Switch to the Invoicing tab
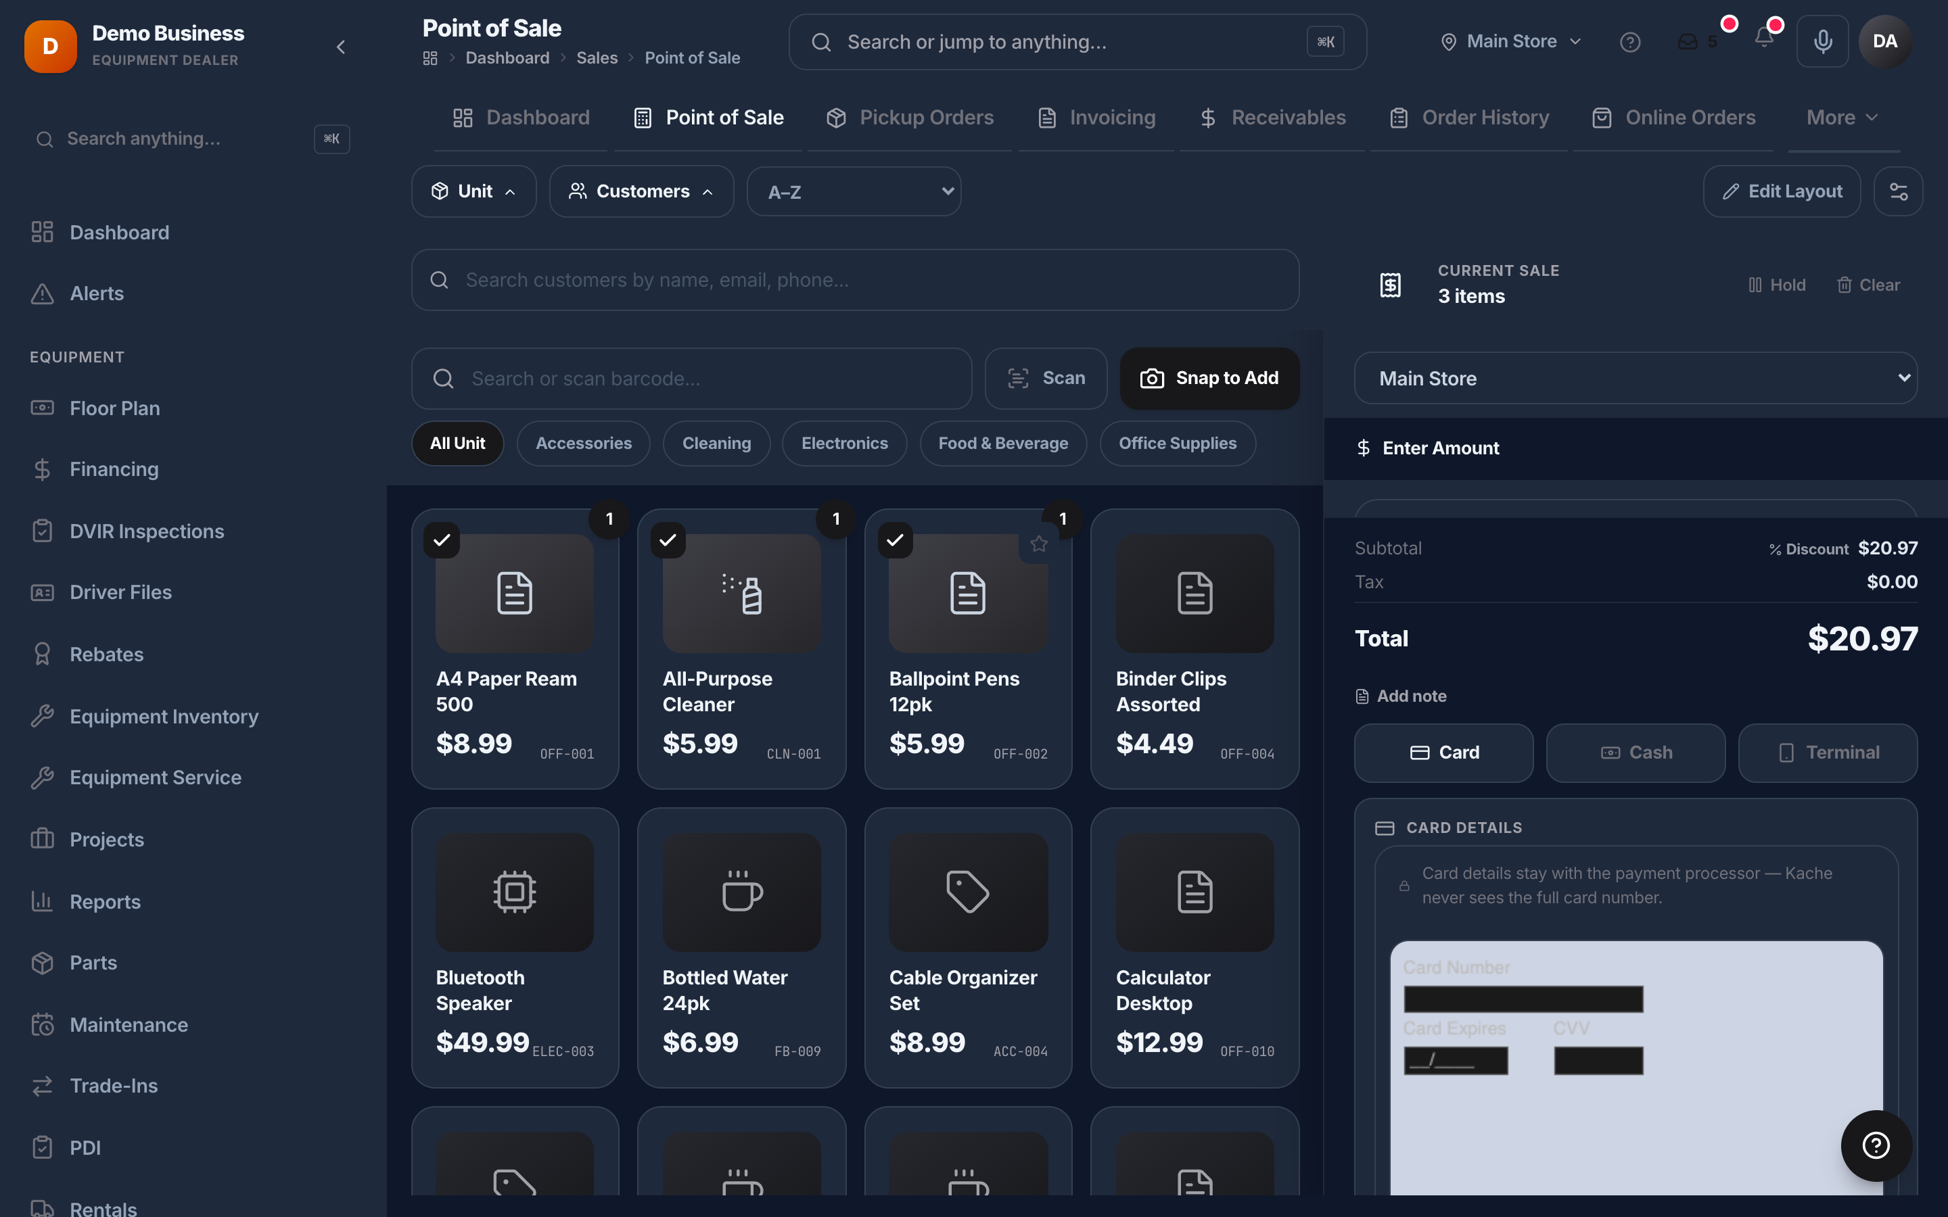 coord(1096,118)
